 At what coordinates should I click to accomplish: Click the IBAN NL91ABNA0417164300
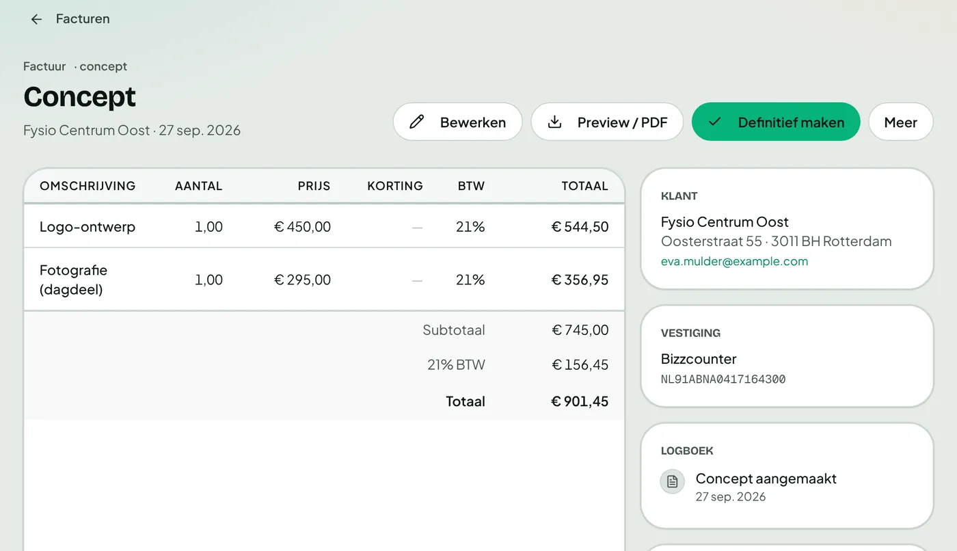point(723,379)
